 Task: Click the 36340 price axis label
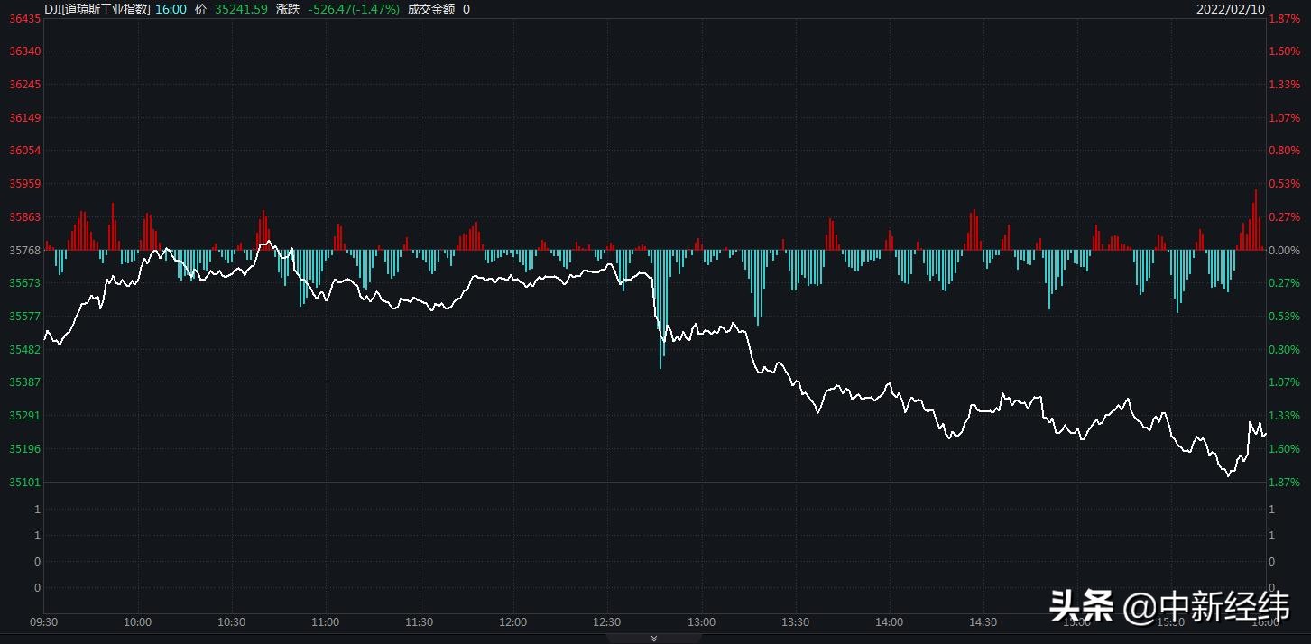[24, 51]
